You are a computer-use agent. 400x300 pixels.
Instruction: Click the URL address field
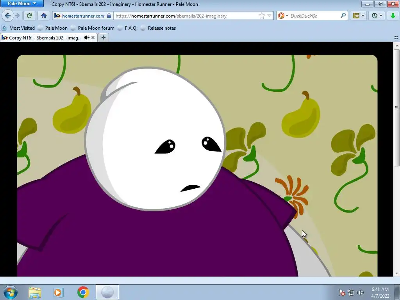pos(186,16)
